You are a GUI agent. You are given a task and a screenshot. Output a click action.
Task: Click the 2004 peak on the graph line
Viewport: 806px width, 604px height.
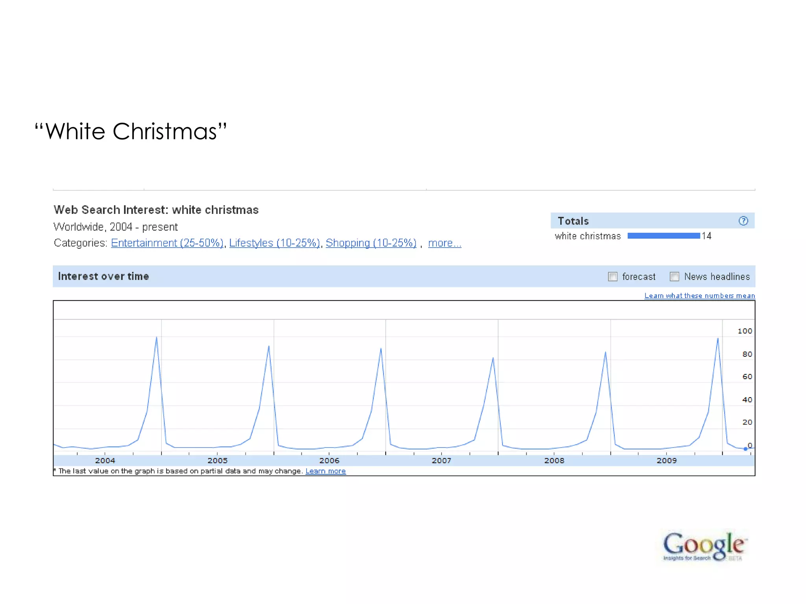156,338
